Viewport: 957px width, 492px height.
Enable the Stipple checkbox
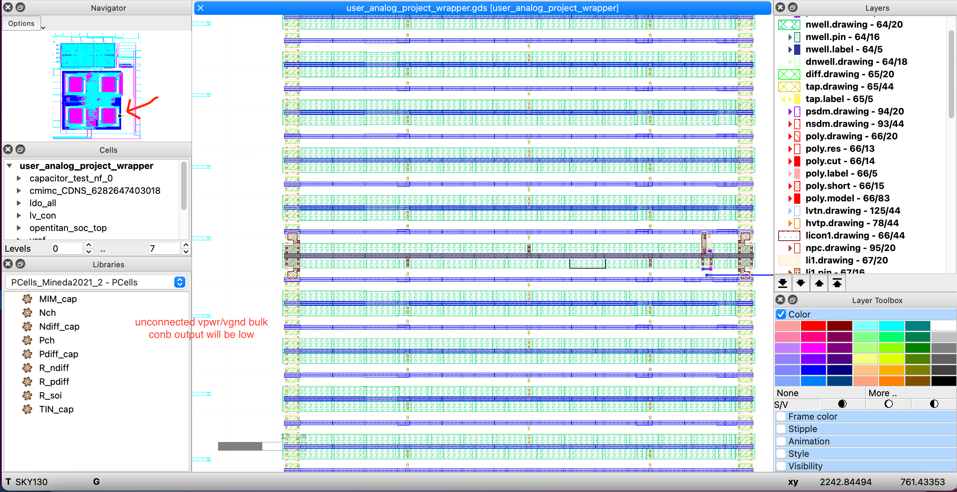[x=781, y=429]
